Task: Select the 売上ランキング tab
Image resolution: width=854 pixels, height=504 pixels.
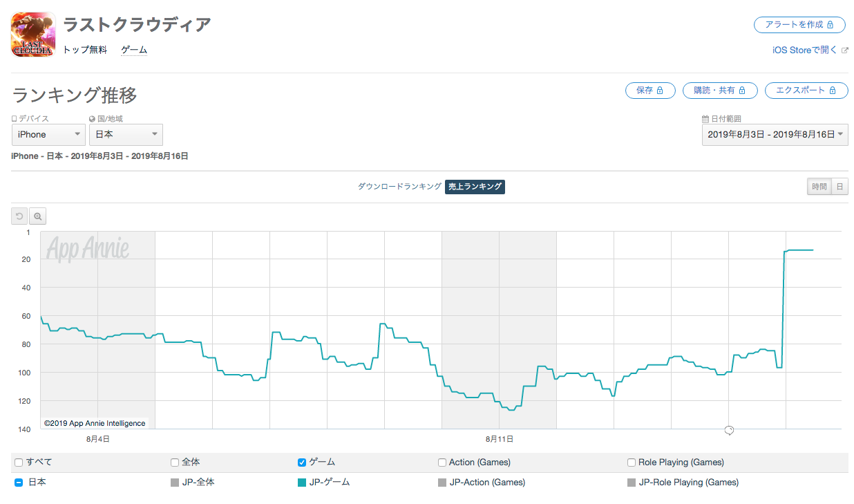Action: [x=475, y=187]
